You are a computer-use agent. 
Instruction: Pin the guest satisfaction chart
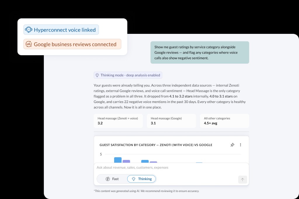point(232,145)
